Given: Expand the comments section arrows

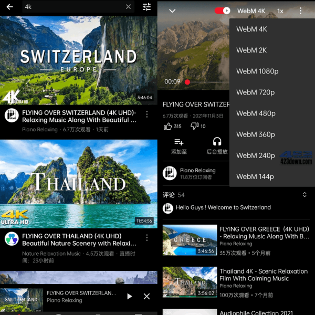Looking at the screenshot, I should pyautogui.click(x=304, y=195).
